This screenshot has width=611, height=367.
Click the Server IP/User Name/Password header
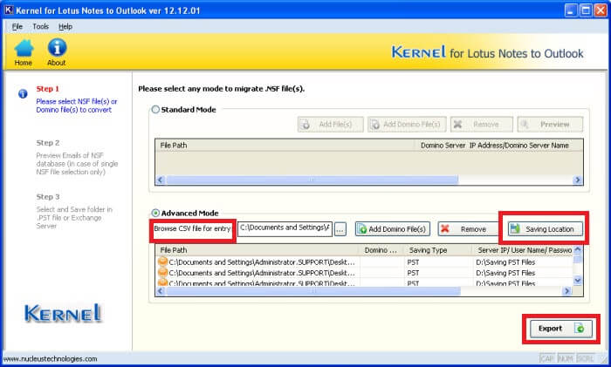524,250
